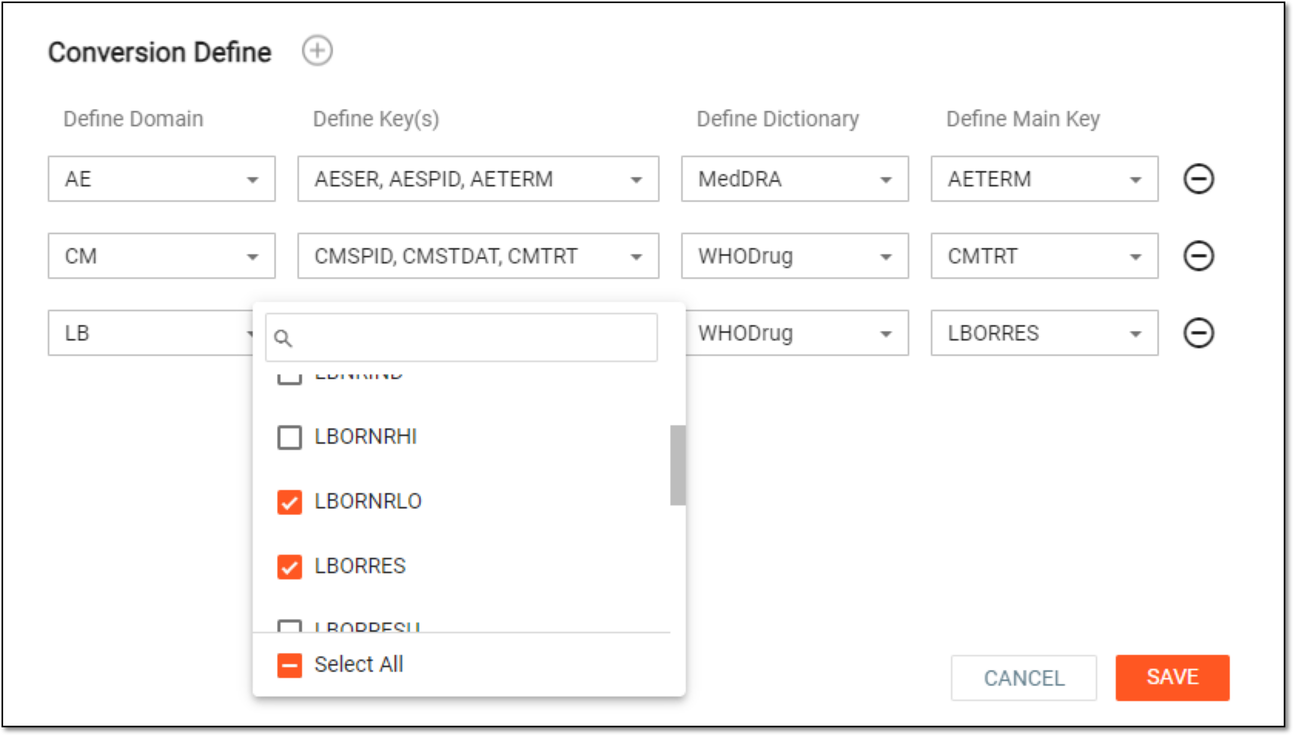Open the CMTRT main key dropdown
The height and width of the screenshot is (735, 1293).
point(1044,256)
